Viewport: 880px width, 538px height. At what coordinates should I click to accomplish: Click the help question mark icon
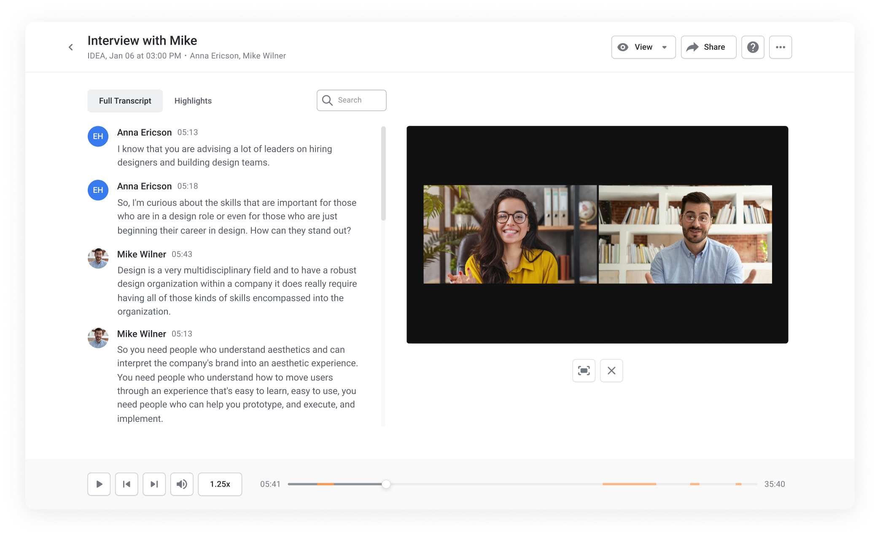click(752, 47)
